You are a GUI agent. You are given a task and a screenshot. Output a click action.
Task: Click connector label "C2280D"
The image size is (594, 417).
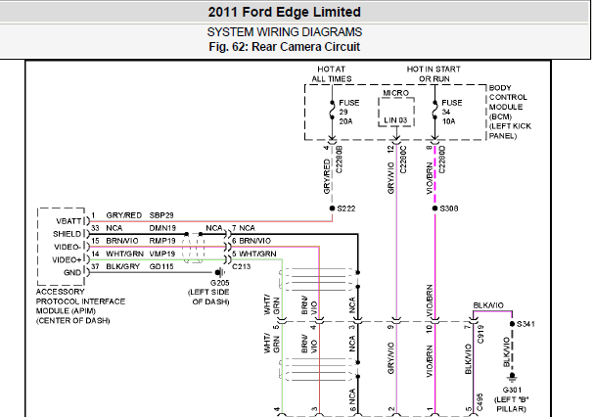[x=441, y=160]
